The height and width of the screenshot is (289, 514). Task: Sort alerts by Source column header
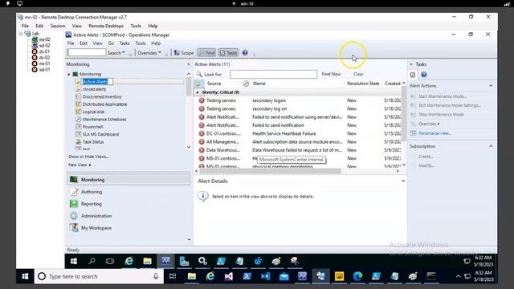(x=214, y=83)
